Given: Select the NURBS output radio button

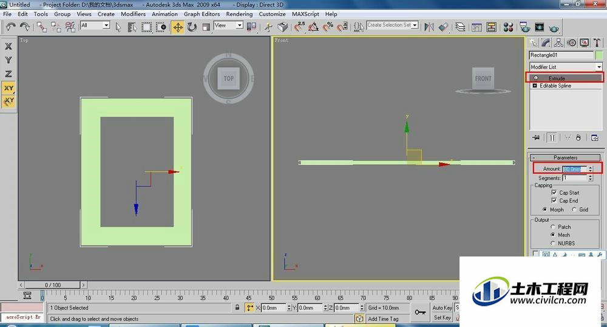Looking at the screenshot, I should tap(553, 243).
